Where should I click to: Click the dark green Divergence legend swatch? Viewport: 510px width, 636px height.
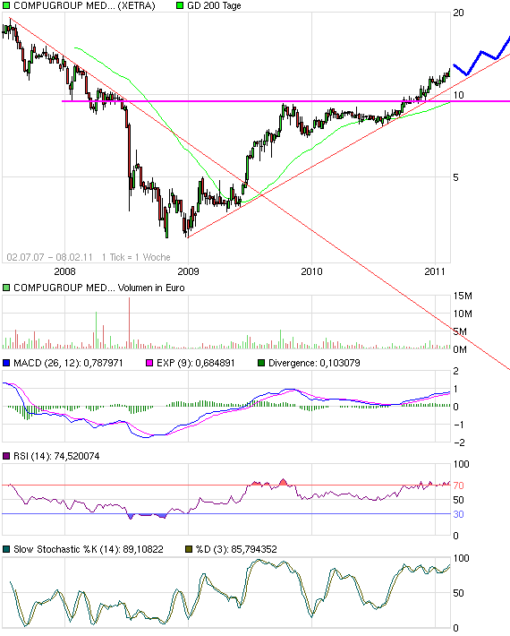(x=261, y=363)
